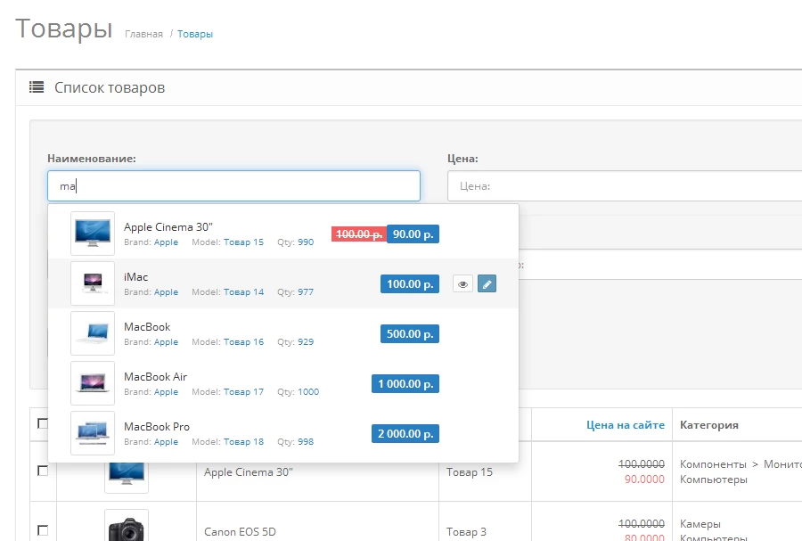Open the iMac suggestion thumbnail
This screenshot has width=802, height=541.
(x=93, y=283)
